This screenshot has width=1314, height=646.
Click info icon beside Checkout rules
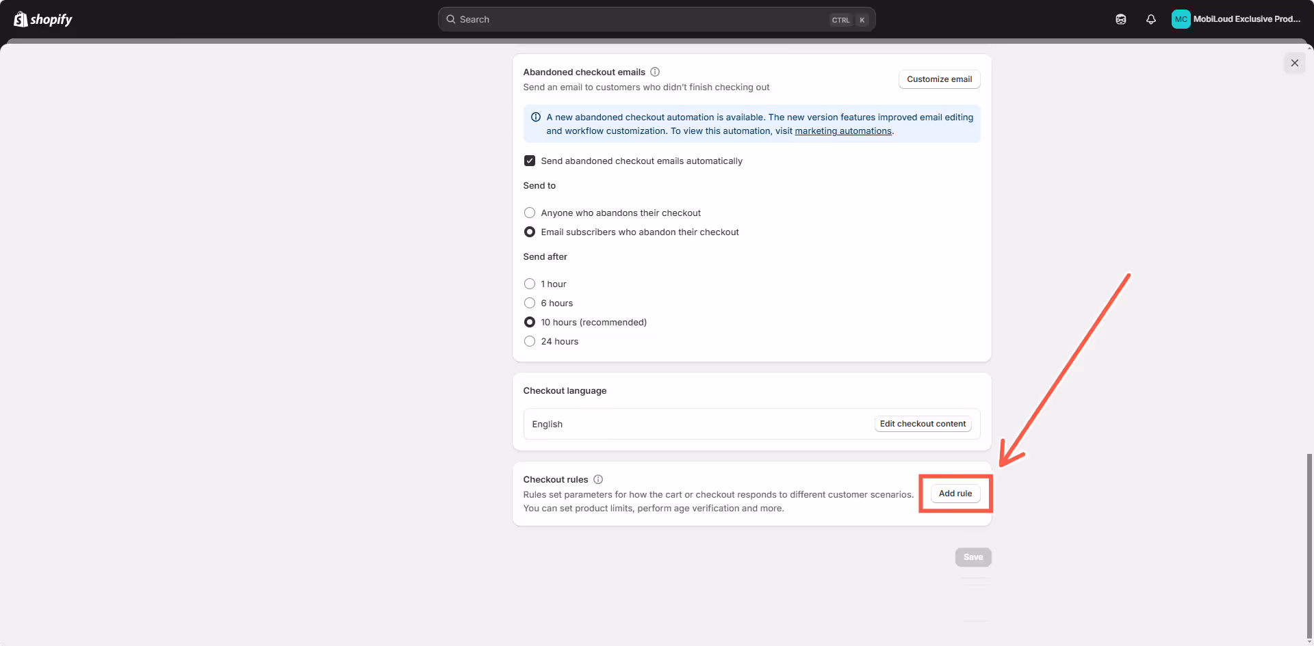pyautogui.click(x=598, y=479)
